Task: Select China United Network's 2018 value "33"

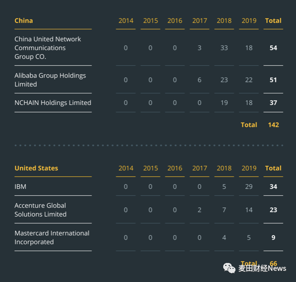Action: [224, 48]
